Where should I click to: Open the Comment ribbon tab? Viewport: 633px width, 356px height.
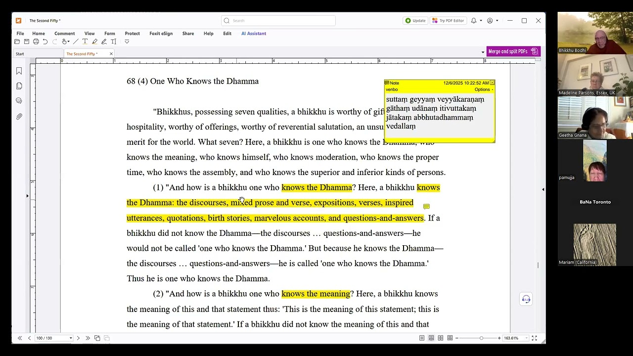point(65,34)
